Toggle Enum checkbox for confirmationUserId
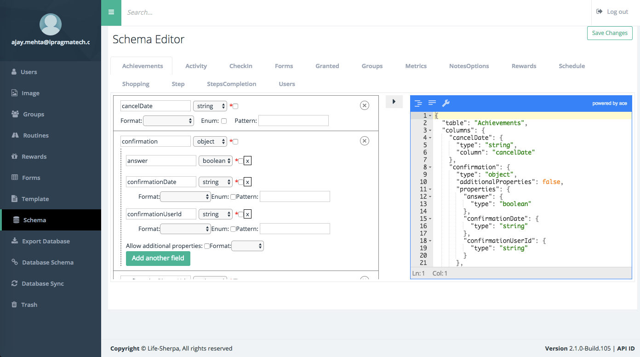Screen dimensions: 640x357 [233, 229]
